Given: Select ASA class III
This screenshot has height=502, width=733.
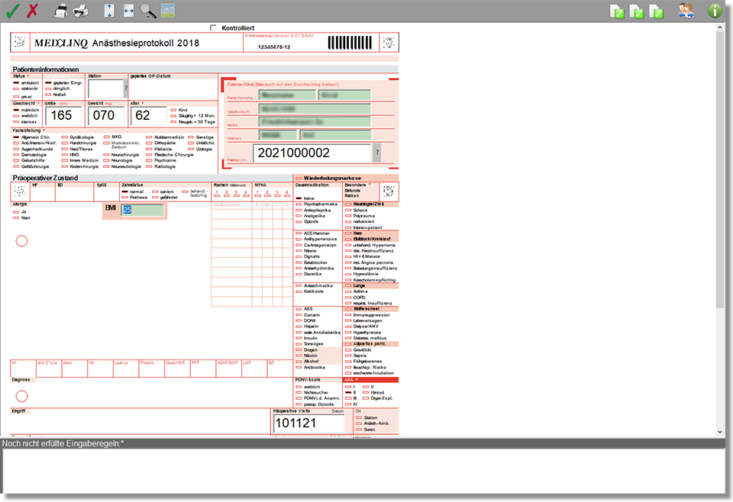Looking at the screenshot, I should coord(348,398).
